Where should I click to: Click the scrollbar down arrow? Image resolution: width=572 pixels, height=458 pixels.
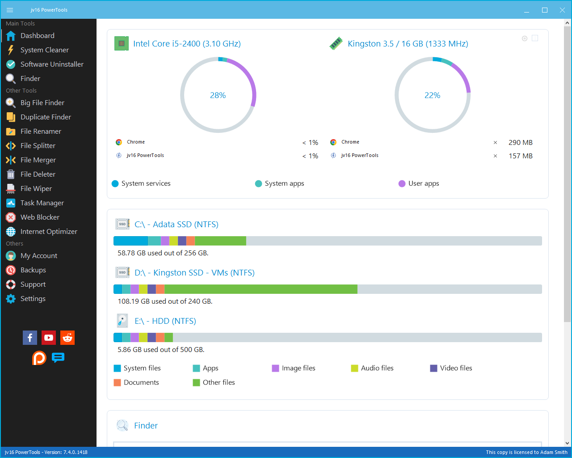567,443
